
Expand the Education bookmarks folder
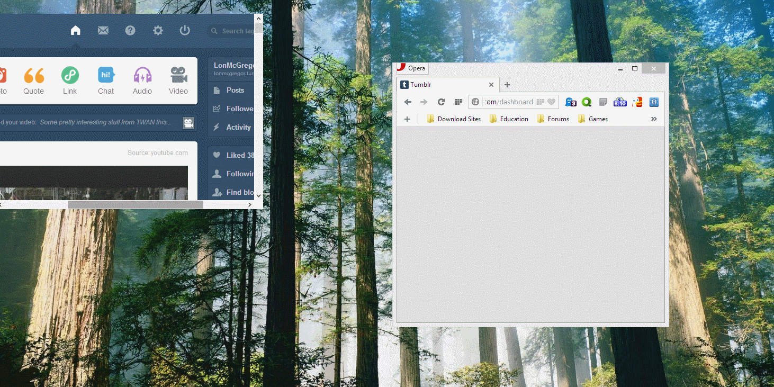[x=509, y=119]
